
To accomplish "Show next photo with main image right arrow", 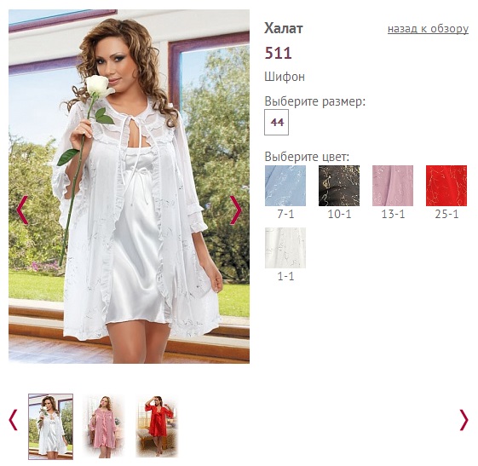I will tap(236, 210).
